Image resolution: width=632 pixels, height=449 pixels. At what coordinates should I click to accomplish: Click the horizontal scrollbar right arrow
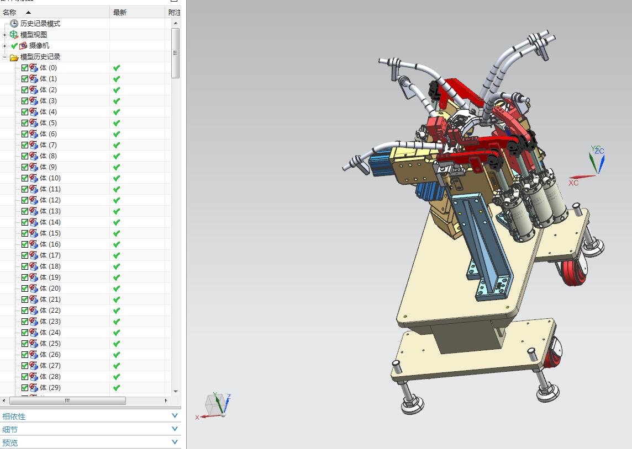(x=166, y=400)
